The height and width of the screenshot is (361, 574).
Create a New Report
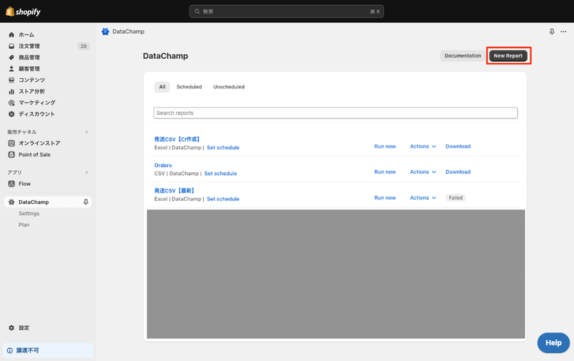tap(508, 56)
